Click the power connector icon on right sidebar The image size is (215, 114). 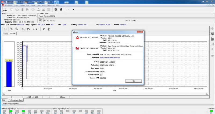click(x=212, y=44)
